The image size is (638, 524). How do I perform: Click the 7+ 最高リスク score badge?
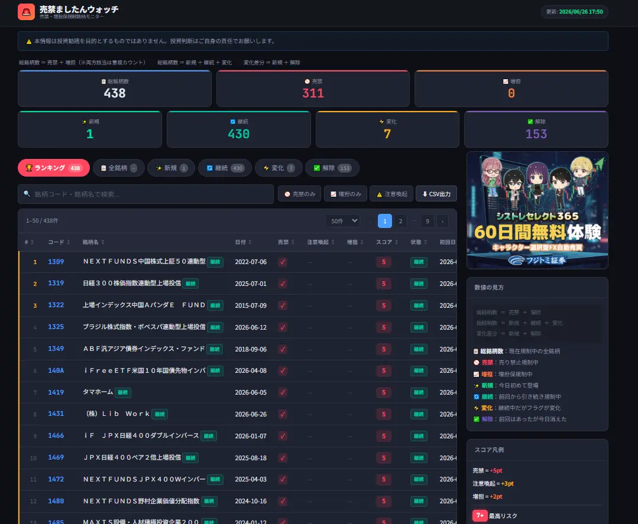(480, 516)
